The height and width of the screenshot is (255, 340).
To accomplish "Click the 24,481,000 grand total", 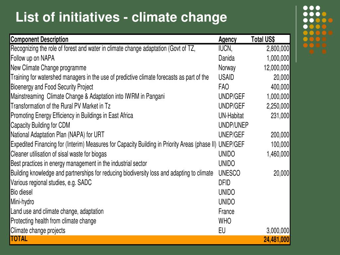I will 277,239.
